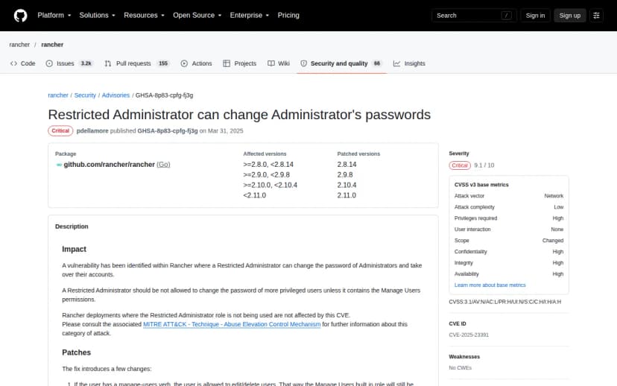Screen dimensions: 617x386
Task: Click the advisory title heading
Action: (x=239, y=115)
